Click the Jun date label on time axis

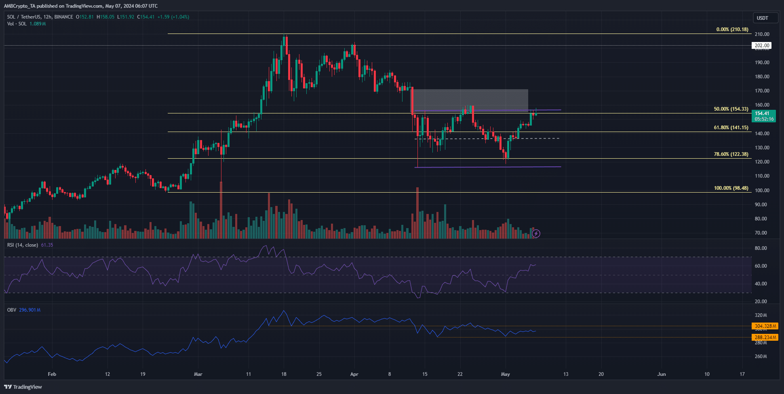(x=662, y=374)
